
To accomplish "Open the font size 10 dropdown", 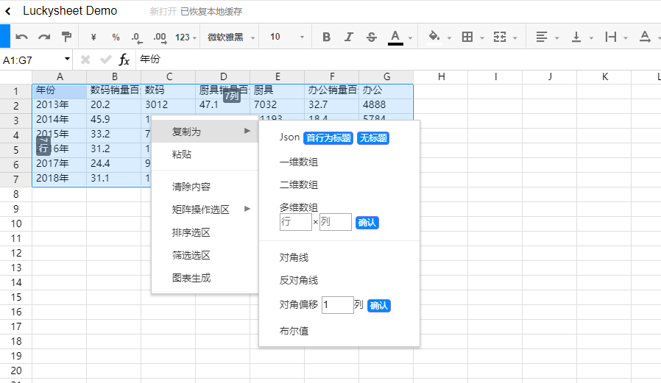I will [287, 37].
